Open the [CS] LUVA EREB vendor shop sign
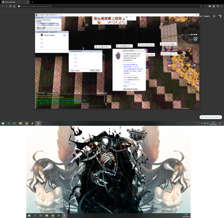Screen dimensions: 224x218 [x=168, y=44]
